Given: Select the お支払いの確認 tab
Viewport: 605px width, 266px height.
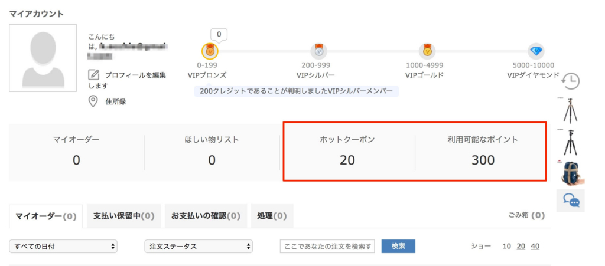Looking at the screenshot, I should click(x=206, y=216).
